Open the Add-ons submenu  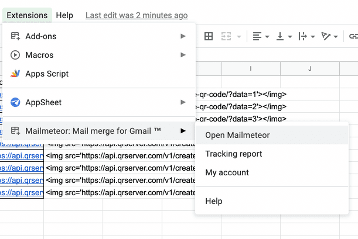pyautogui.click(x=99, y=36)
